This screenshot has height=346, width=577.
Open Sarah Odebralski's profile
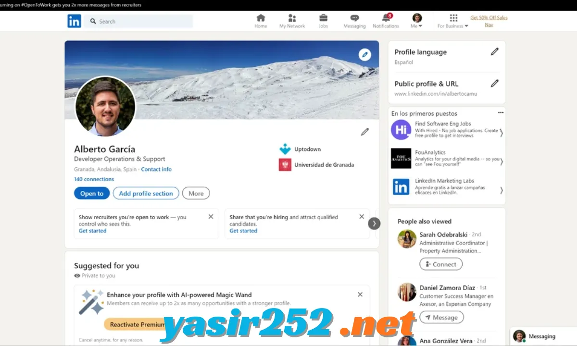point(443,235)
